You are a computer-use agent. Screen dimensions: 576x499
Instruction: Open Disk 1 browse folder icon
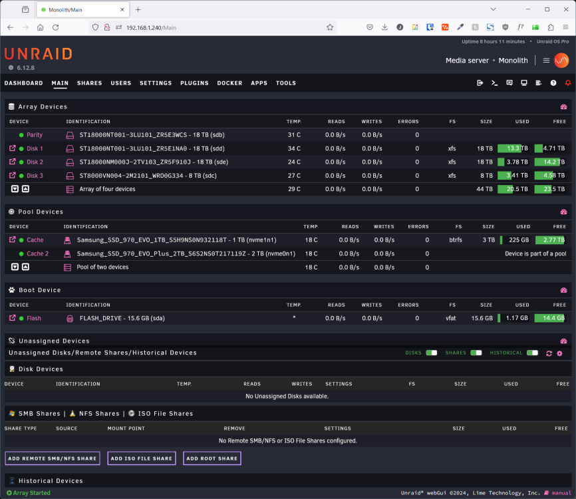click(13, 148)
